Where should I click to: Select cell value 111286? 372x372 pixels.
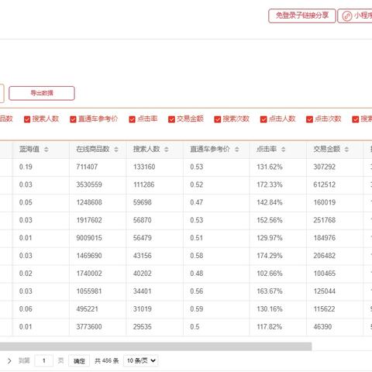pyautogui.click(x=143, y=184)
